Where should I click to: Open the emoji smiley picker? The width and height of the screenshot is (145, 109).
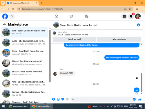(x=134, y=99)
